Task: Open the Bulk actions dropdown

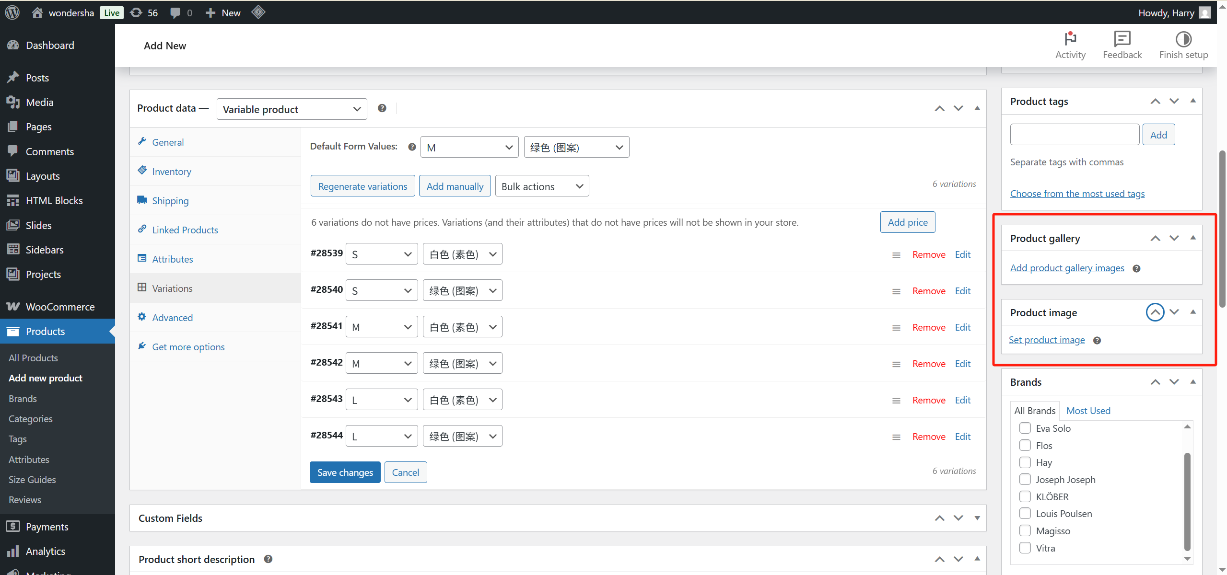Action: click(541, 186)
